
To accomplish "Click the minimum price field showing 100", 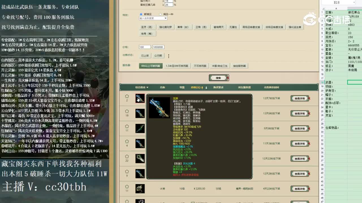I will pyautogui.click(x=145, y=47).
